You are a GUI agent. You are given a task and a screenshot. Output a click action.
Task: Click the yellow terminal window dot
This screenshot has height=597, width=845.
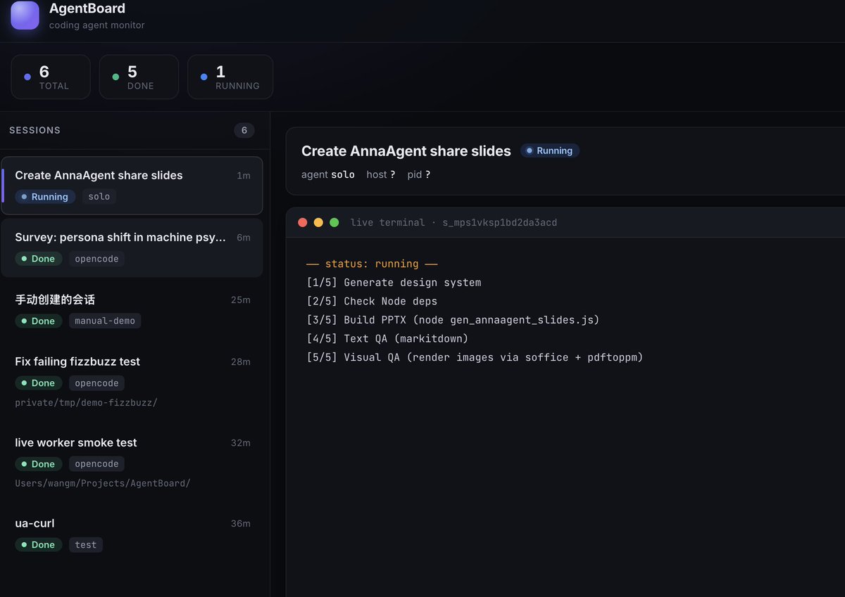318,222
